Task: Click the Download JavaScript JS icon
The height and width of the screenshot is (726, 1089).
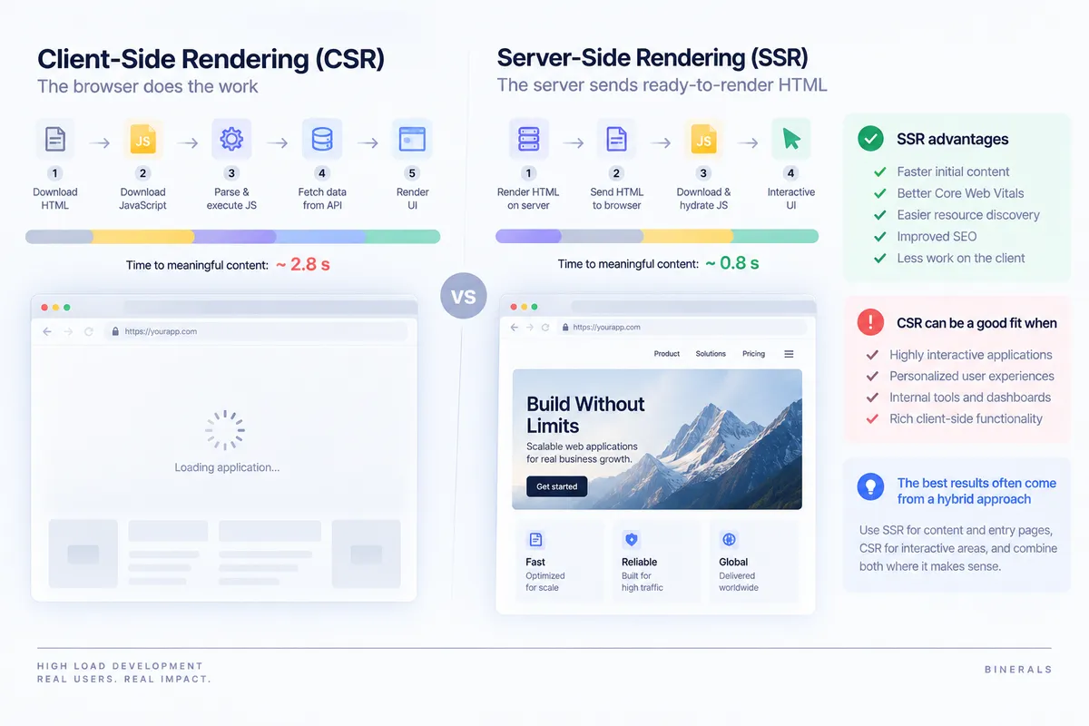Action: click(x=142, y=140)
